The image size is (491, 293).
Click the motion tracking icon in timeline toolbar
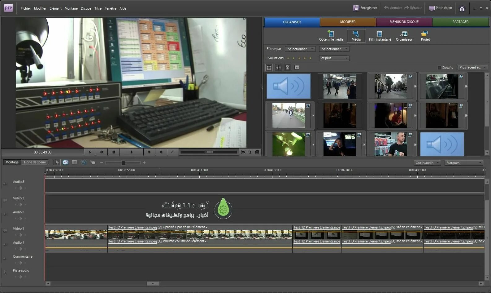click(92, 162)
